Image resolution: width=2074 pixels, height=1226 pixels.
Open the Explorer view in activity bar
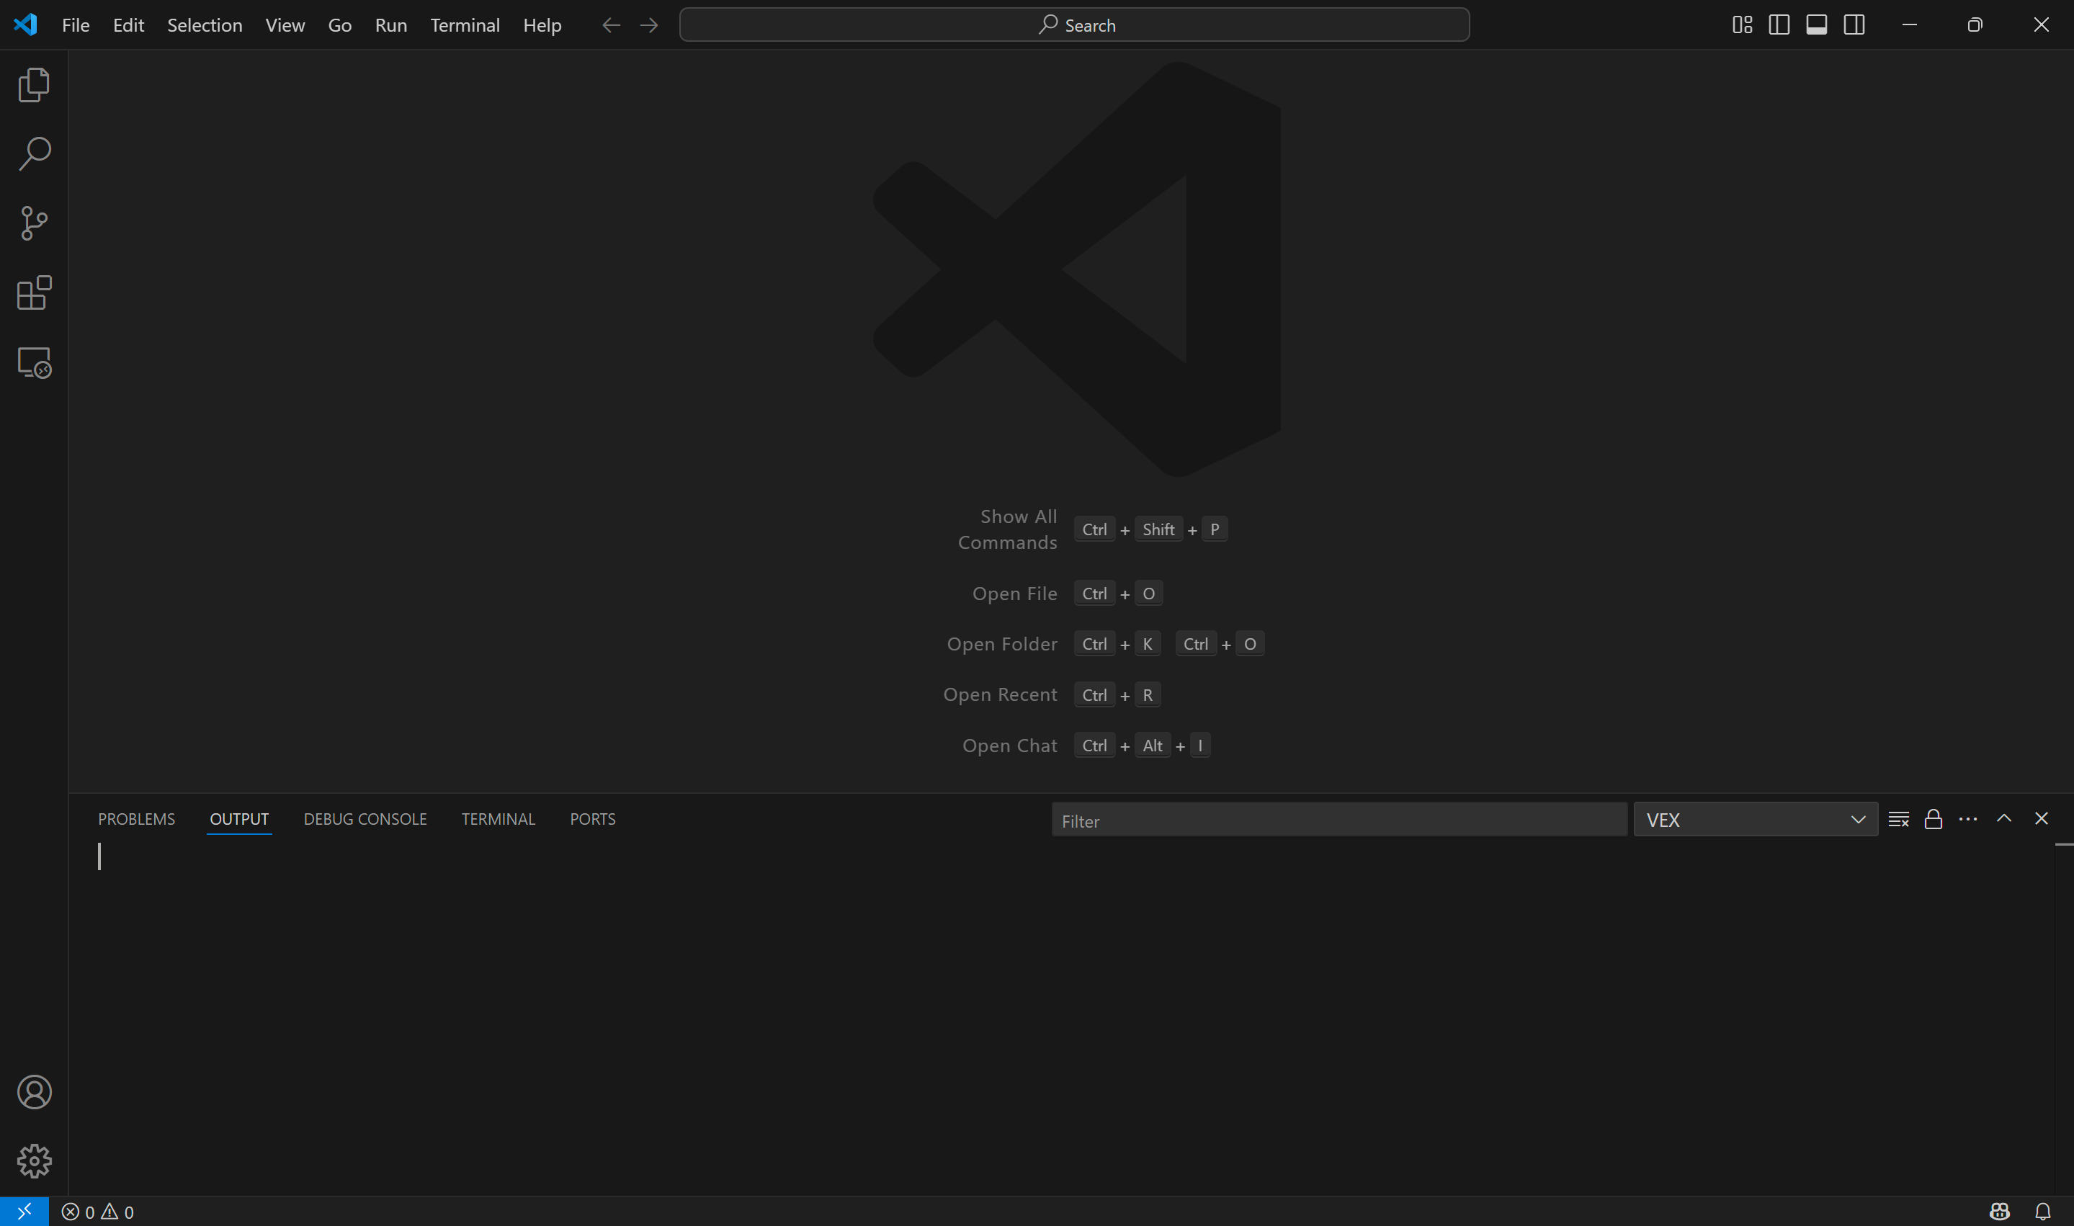pyautogui.click(x=34, y=84)
